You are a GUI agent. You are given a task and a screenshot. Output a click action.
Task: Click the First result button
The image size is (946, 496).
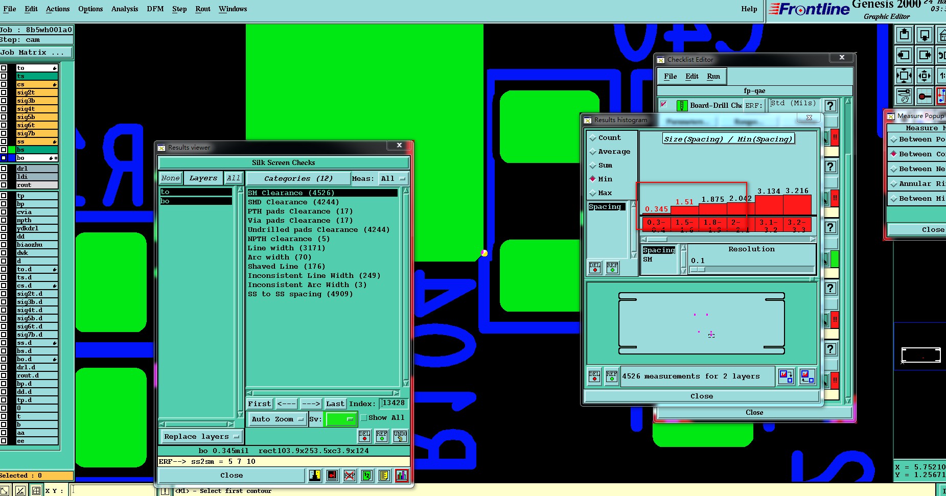click(x=259, y=404)
